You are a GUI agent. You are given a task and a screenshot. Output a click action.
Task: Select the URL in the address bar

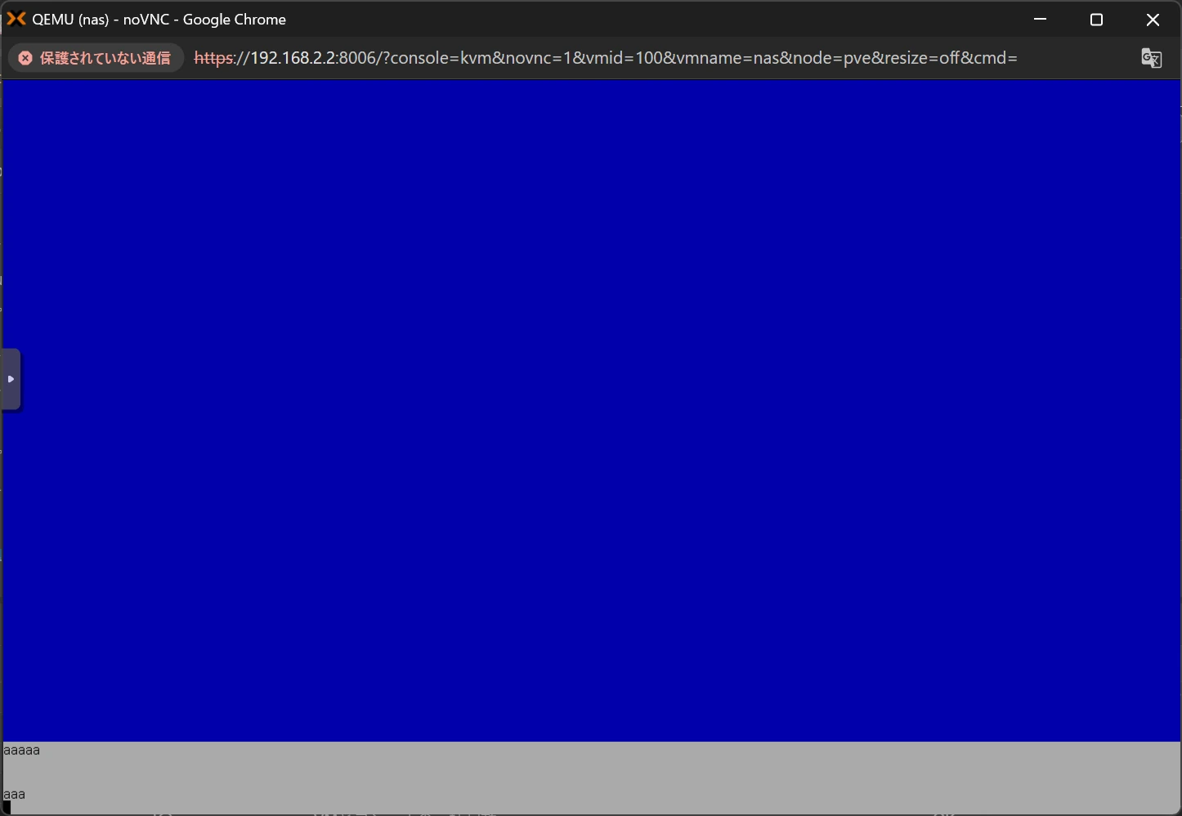[605, 58]
